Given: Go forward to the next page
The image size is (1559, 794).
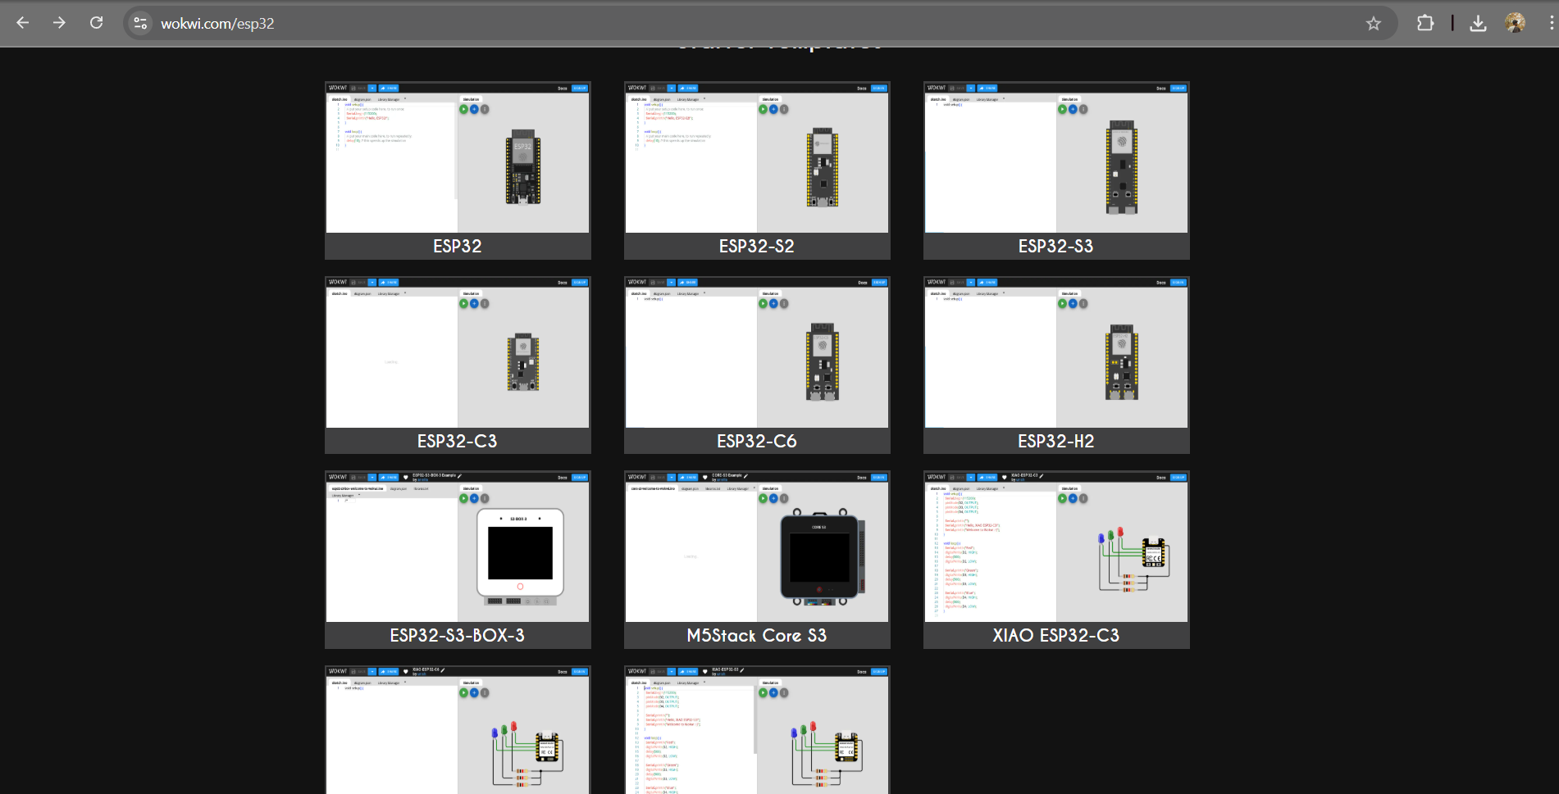Looking at the screenshot, I should coord(59,23).
